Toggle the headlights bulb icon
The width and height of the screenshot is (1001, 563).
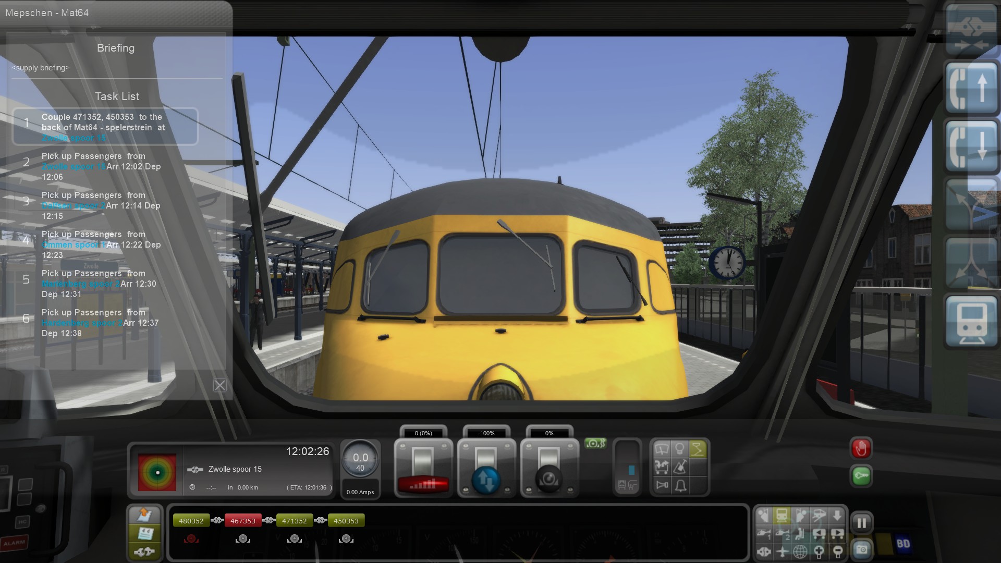[680, 449]
